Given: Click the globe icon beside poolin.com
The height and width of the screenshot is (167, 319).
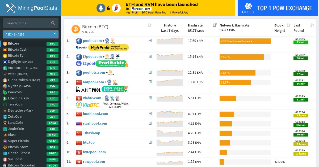Looking at the screenshot, I should (79, 41).
